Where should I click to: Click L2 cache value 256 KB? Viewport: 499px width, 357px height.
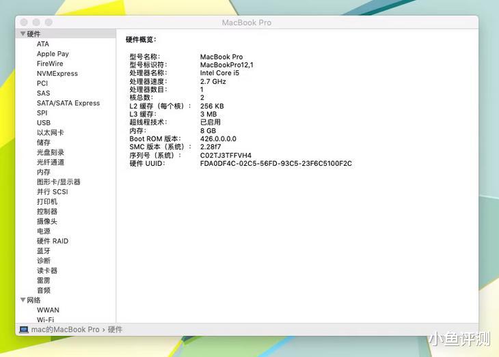pyautogui.click(x=212, y=106)
